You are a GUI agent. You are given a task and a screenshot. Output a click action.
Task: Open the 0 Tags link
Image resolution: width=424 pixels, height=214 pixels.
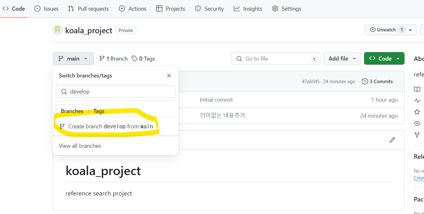point(143,59)
